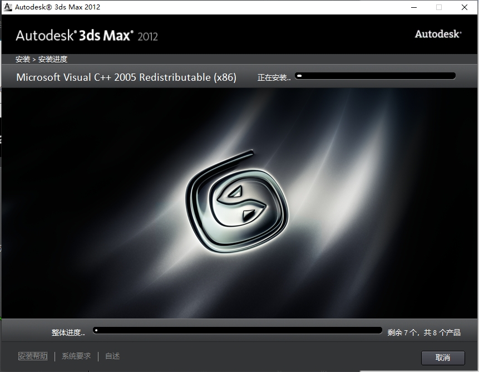This screenshot has height=372, width=479.
Task: Open the 系统要求 page
Action: (x=76, y=356)
